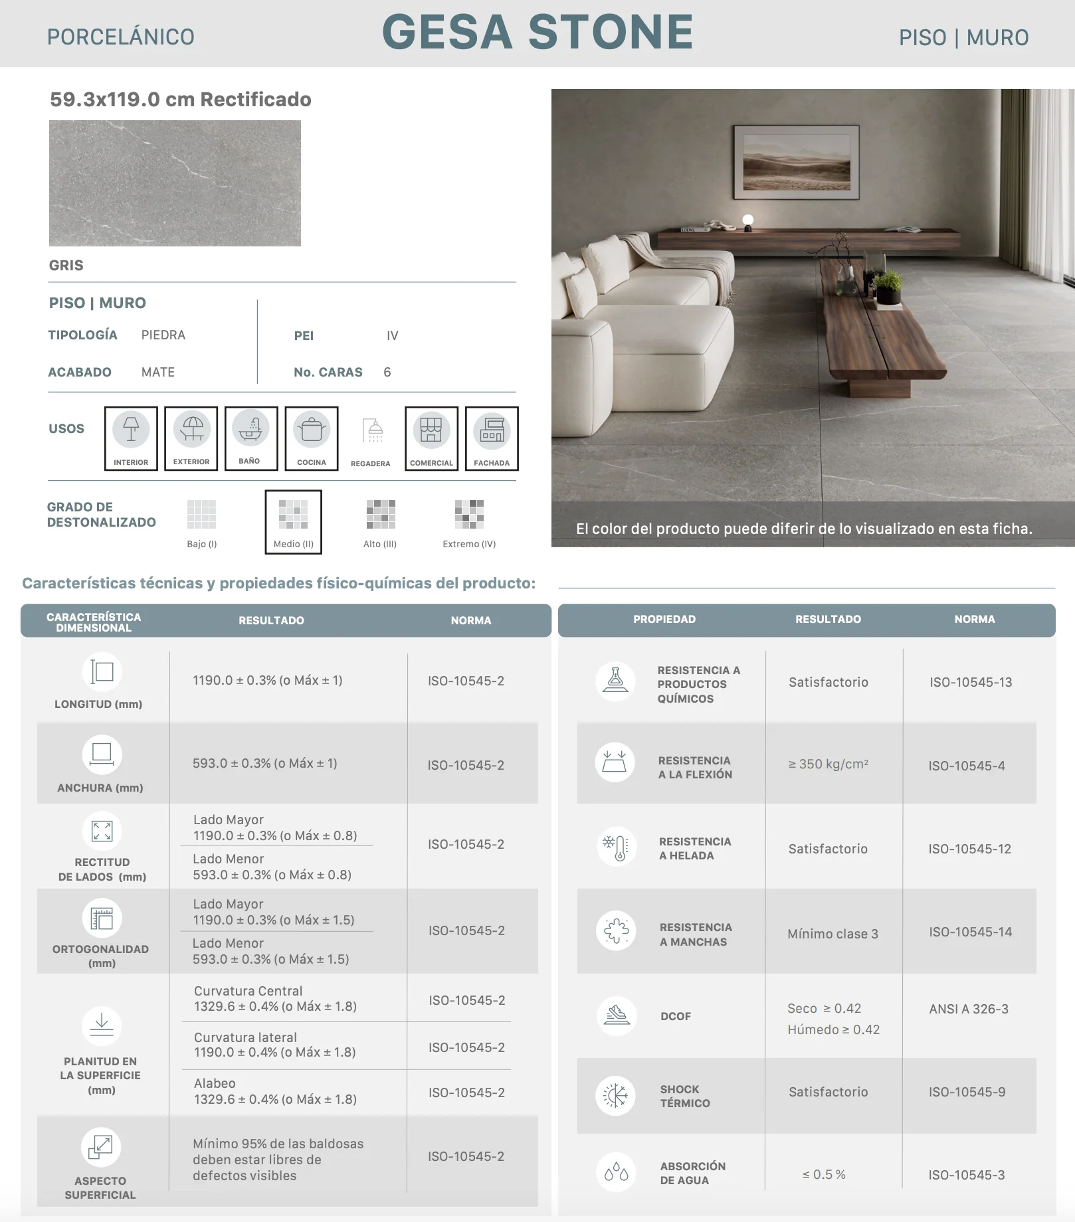This screenshot has width=1075, height=1222.
Task: Click the GESA STONE title
Action: pos(537,32)
